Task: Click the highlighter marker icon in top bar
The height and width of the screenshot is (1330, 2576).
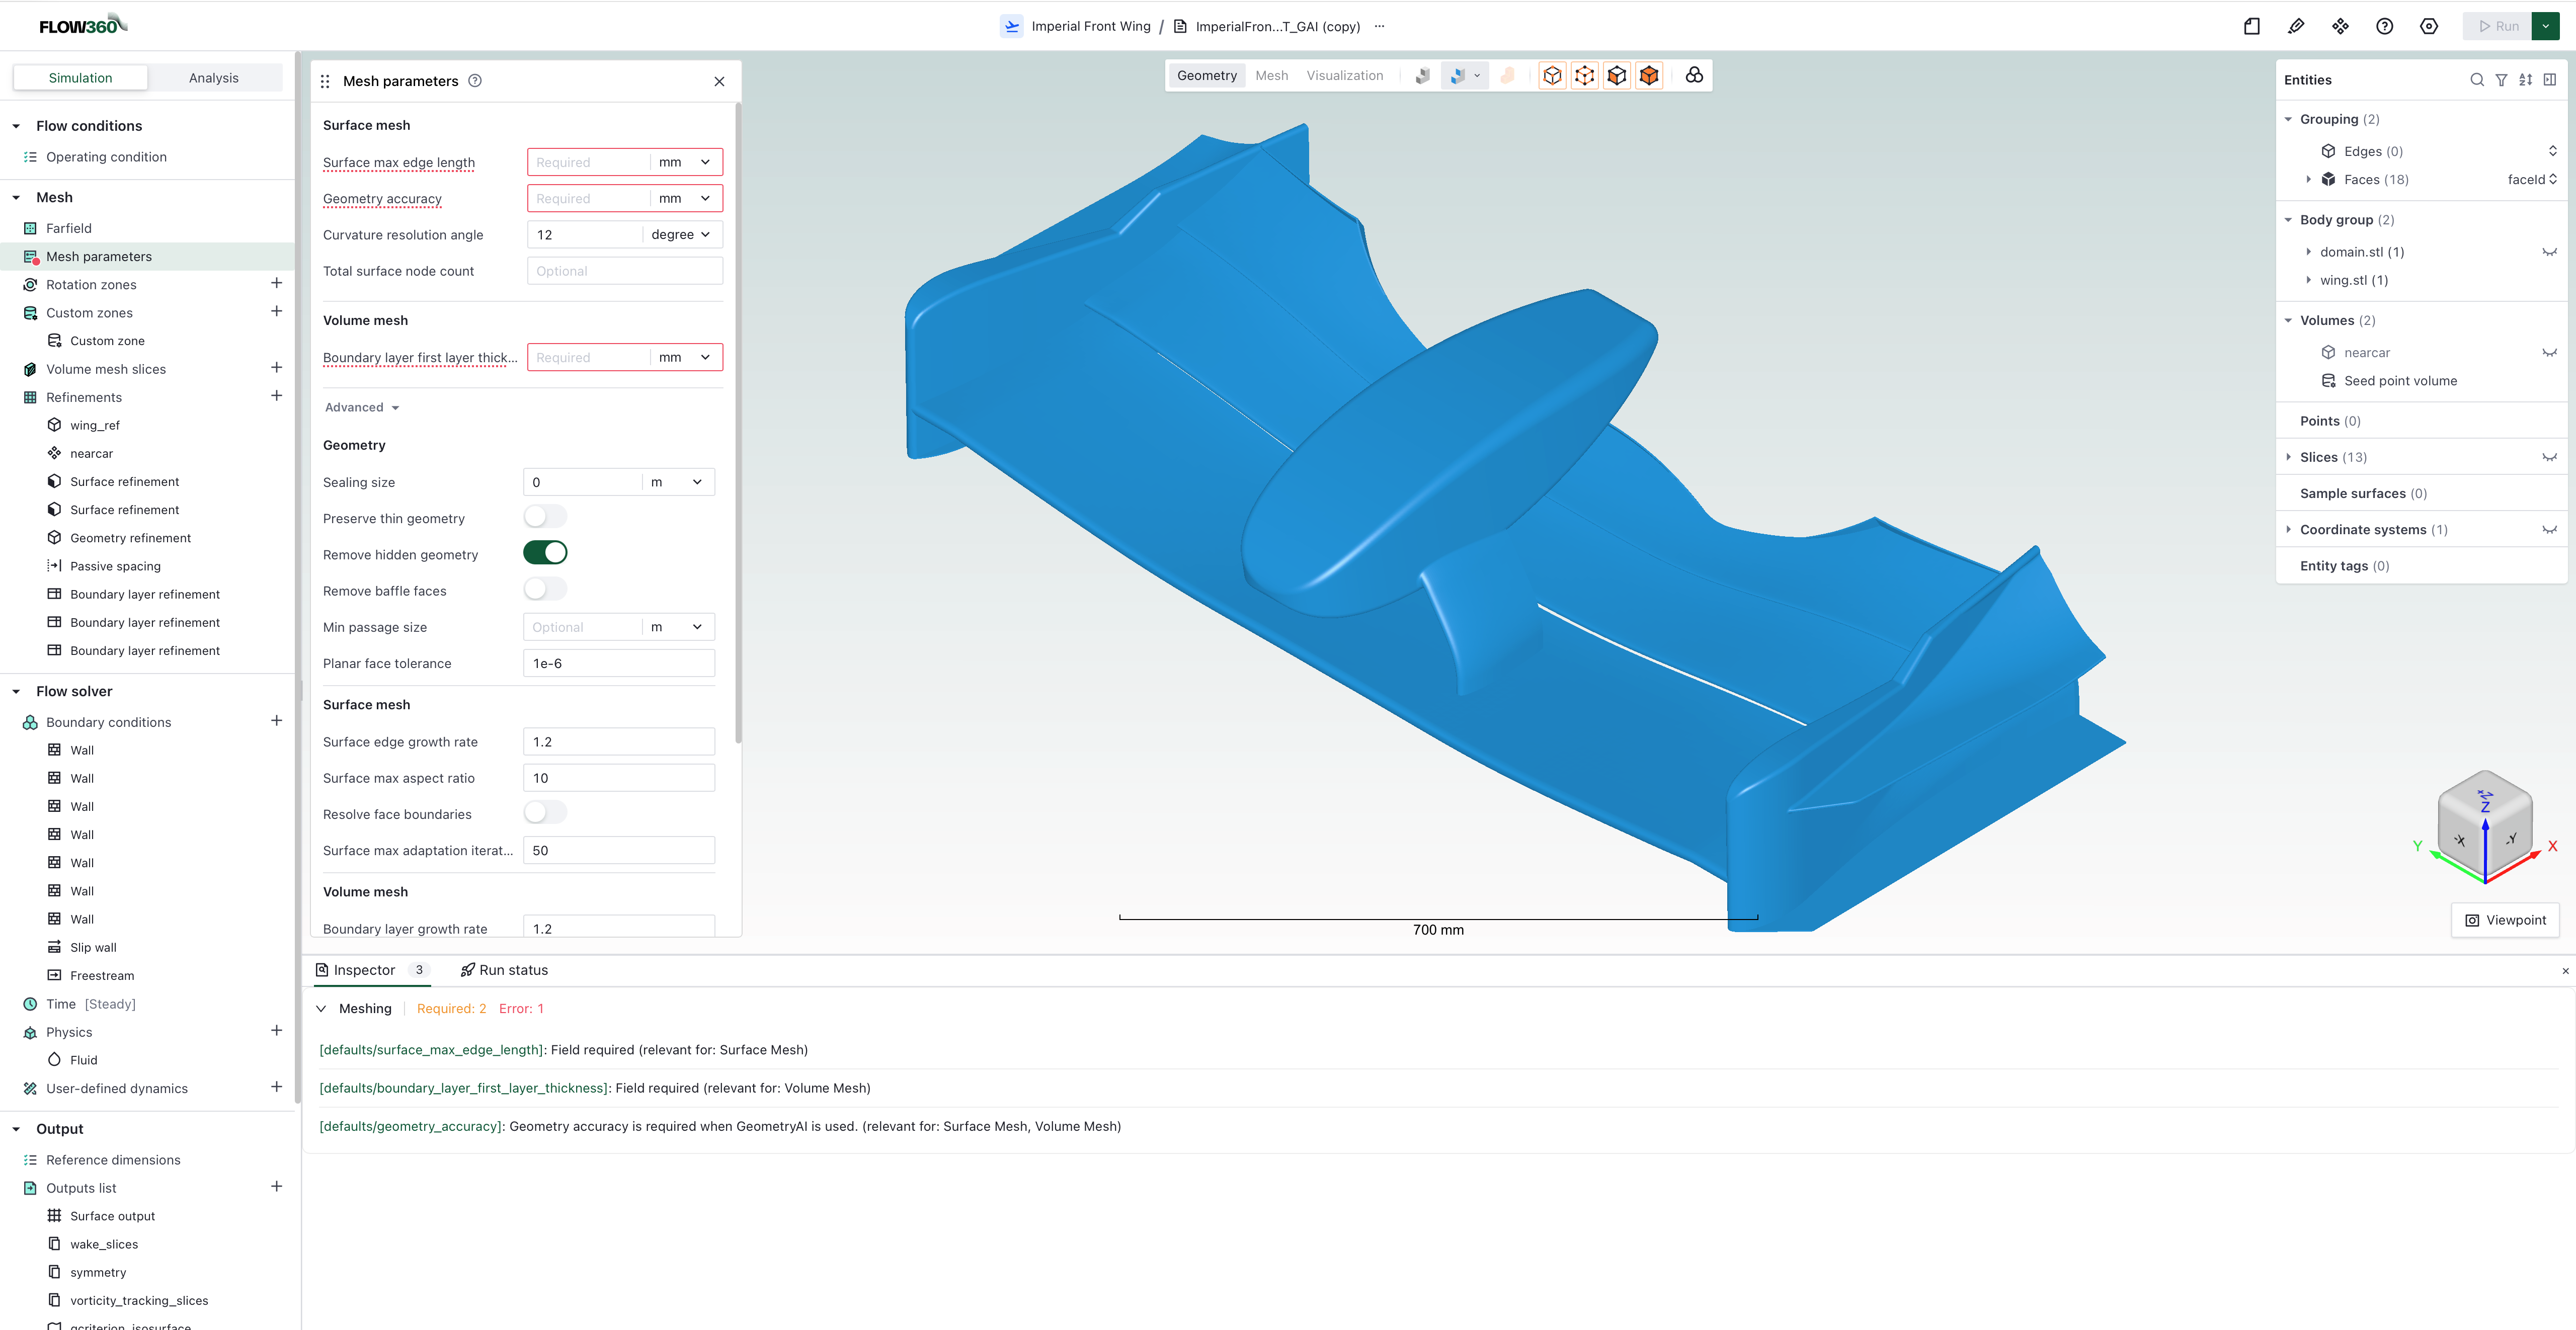Action: pyautogui.click(x=2296, y=27)
